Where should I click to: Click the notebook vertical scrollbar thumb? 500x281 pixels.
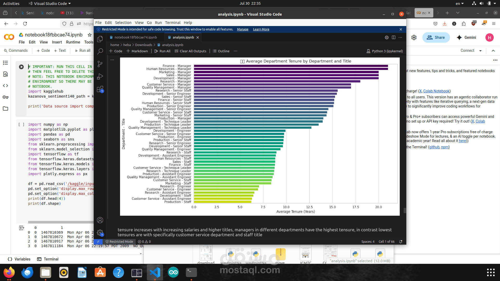pos(405,210)
